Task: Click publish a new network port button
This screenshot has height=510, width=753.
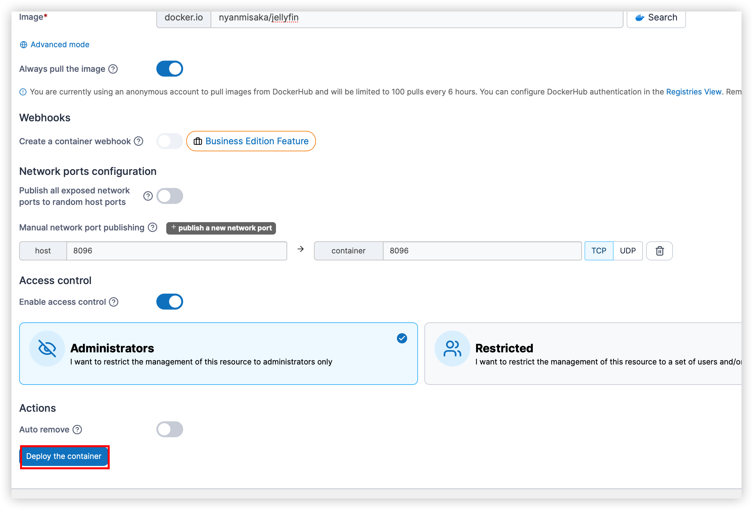Action: 221,228
